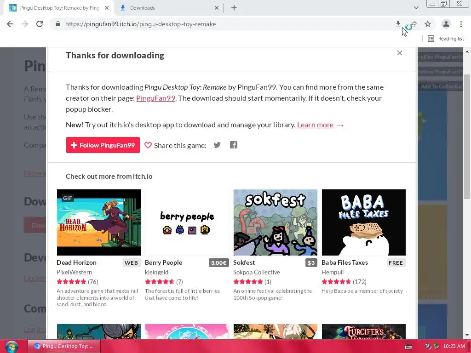Image resolution: width=471 pixels, height=353 pixels.
Task: Click the 10:23 AM system clock
Action: click(454, 347)
